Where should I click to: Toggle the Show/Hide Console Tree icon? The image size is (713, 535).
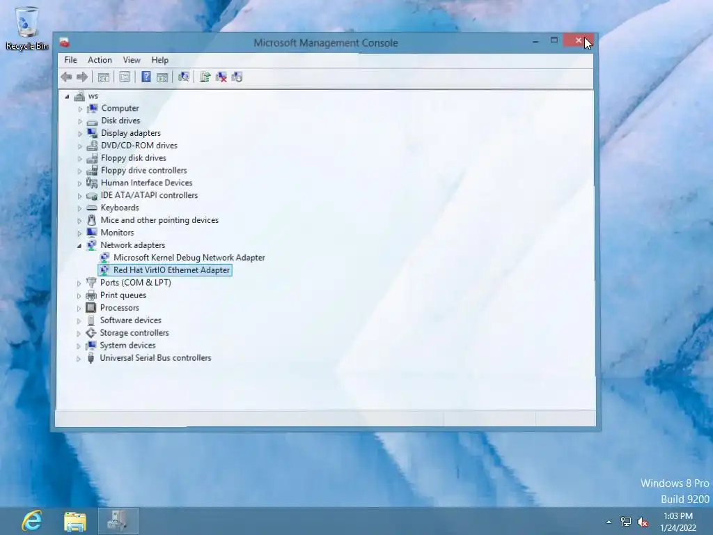point(104,77)
